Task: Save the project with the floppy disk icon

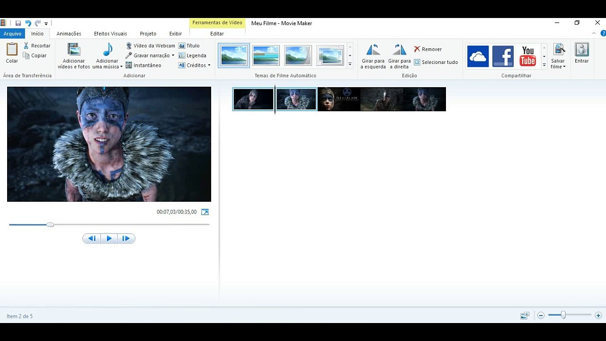Action: click(18, 23)
